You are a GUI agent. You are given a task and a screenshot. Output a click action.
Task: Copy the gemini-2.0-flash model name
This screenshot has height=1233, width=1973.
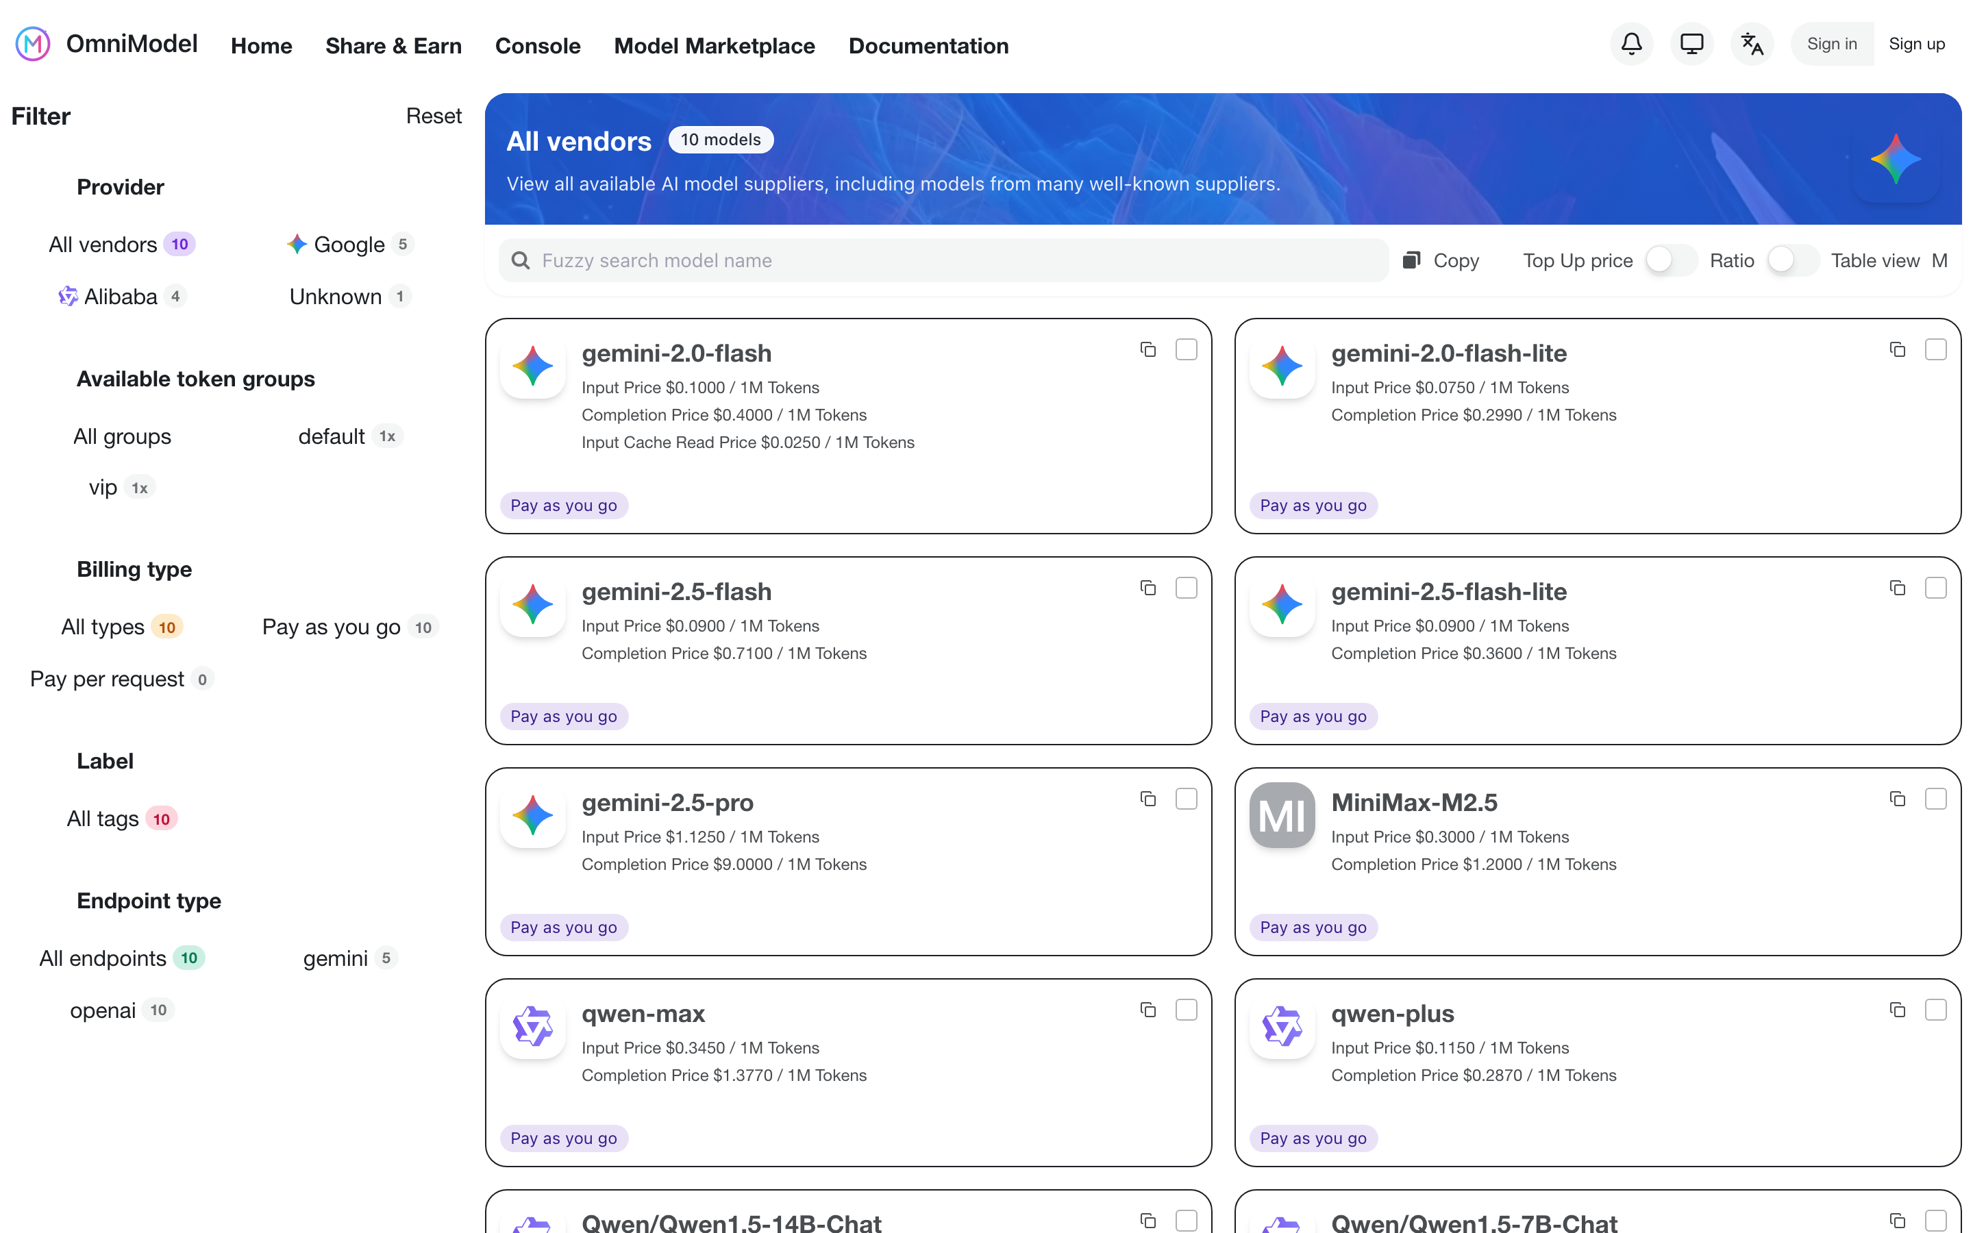click(1148, 350)
